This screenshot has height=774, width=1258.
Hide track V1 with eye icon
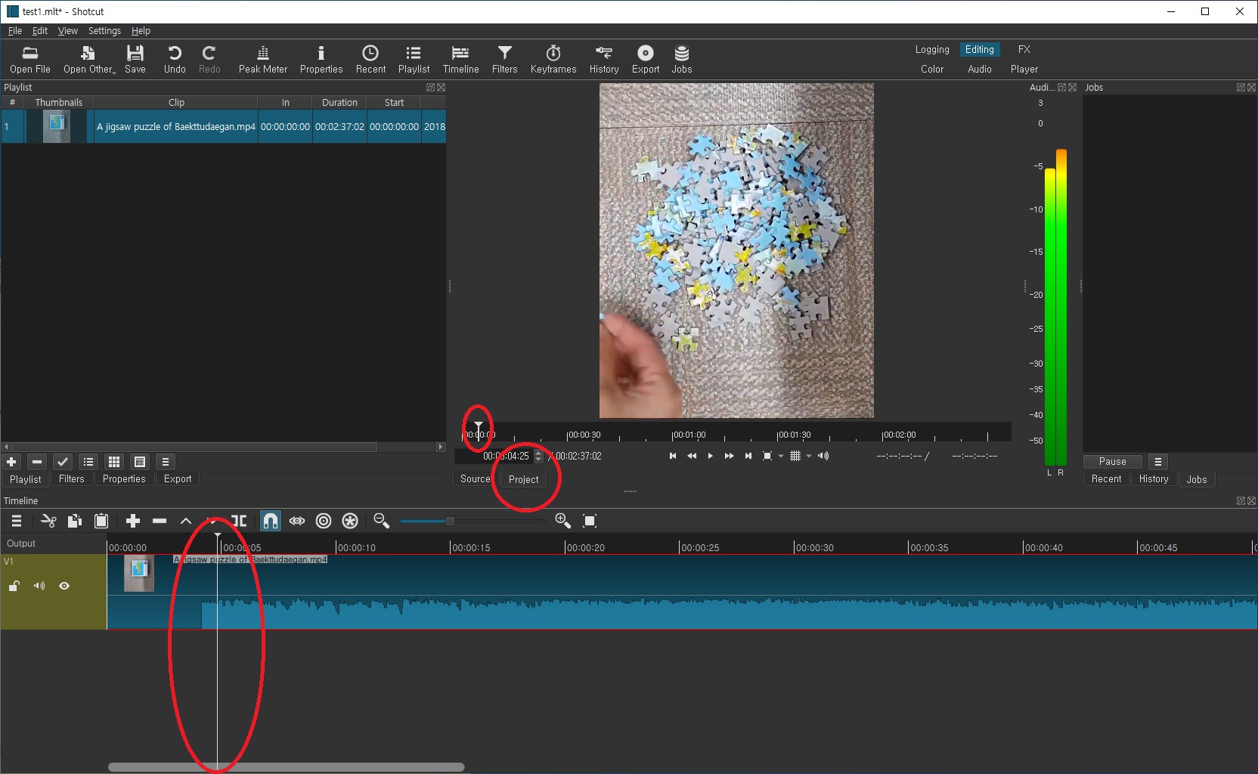tap(64, 586)
